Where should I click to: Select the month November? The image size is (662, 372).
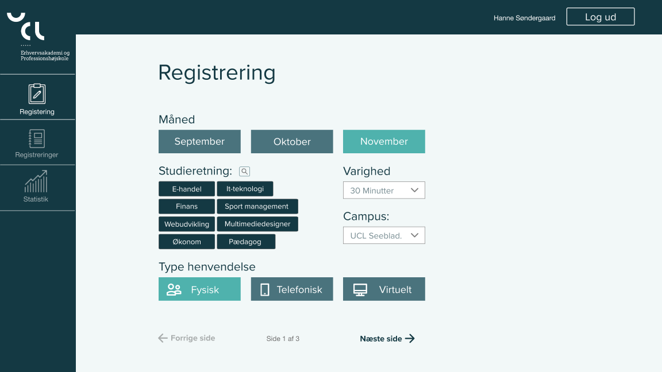coord(384,141)
